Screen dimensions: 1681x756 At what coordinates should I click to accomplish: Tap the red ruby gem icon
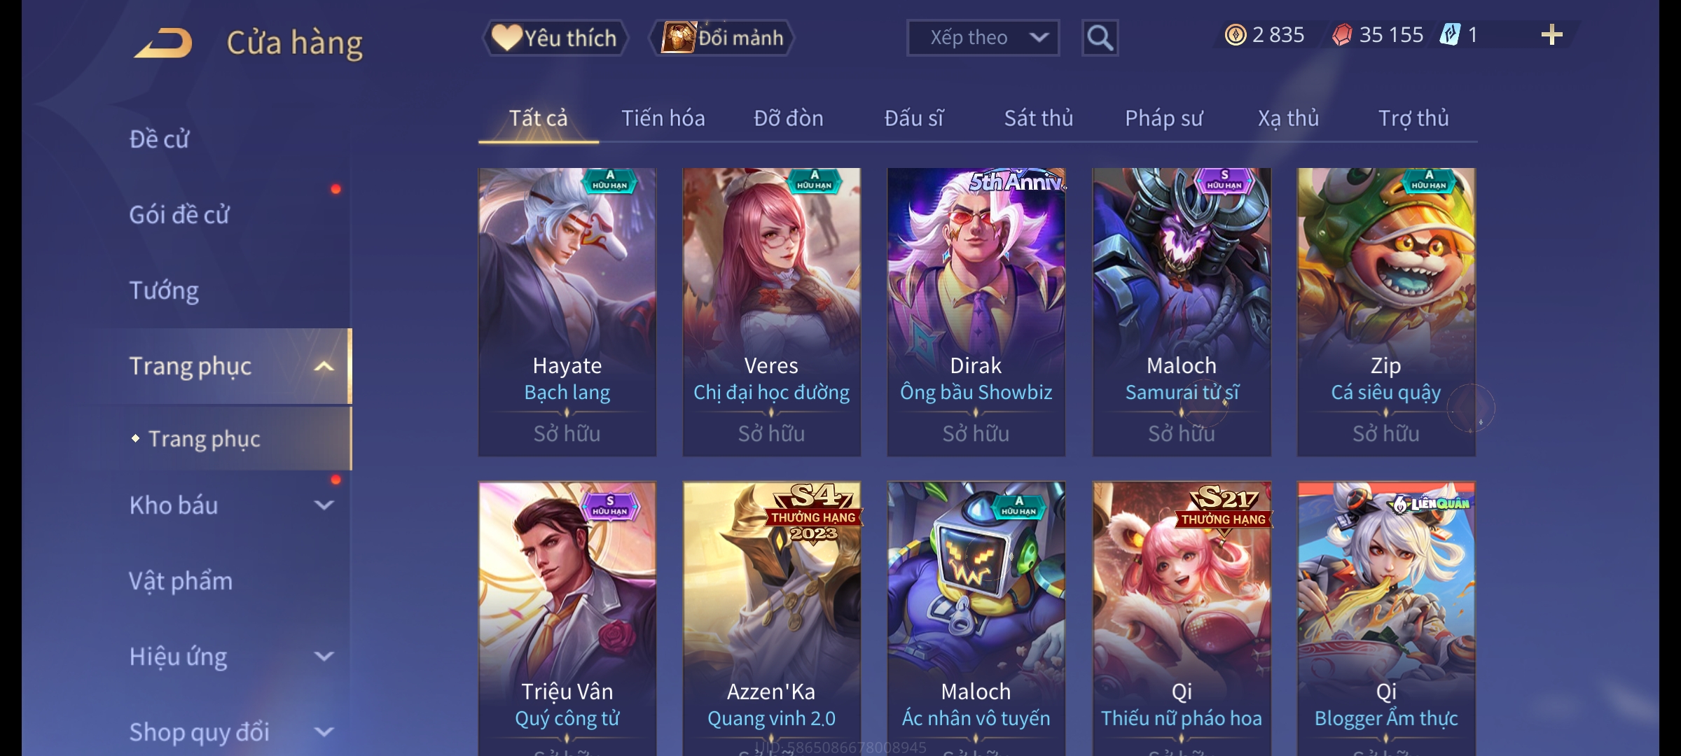1341,35
